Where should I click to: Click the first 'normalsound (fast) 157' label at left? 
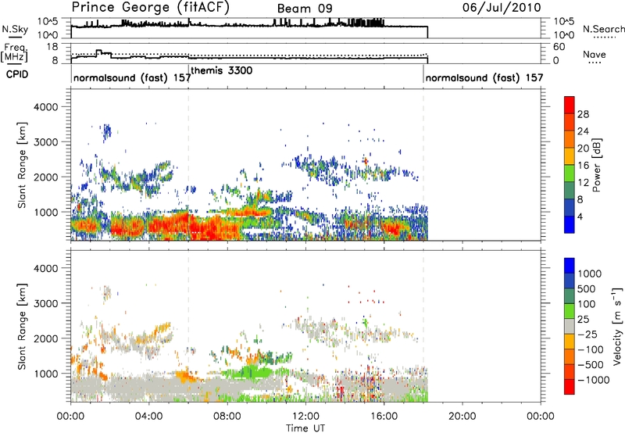(132, 77)
